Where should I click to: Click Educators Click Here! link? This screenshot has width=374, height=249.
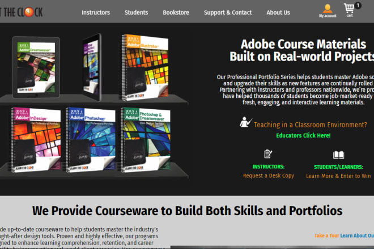303,135
